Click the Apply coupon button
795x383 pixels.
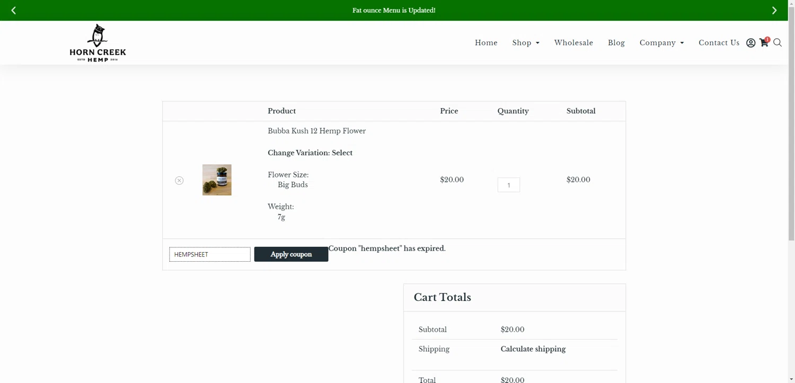(291, 254)
